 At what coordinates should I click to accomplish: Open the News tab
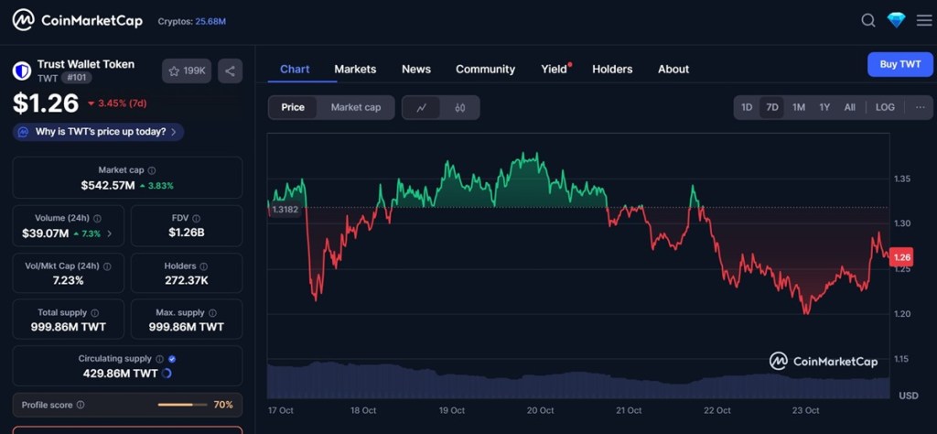click(416, 70)
